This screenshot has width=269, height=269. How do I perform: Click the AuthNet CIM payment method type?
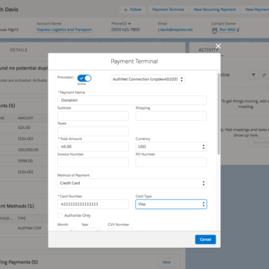29,228
